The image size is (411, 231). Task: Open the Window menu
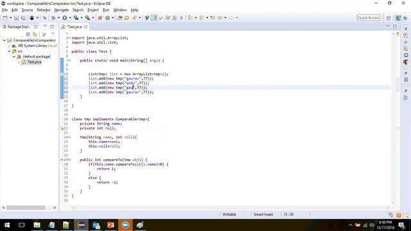pyautogui.click(x=120, y=10)
